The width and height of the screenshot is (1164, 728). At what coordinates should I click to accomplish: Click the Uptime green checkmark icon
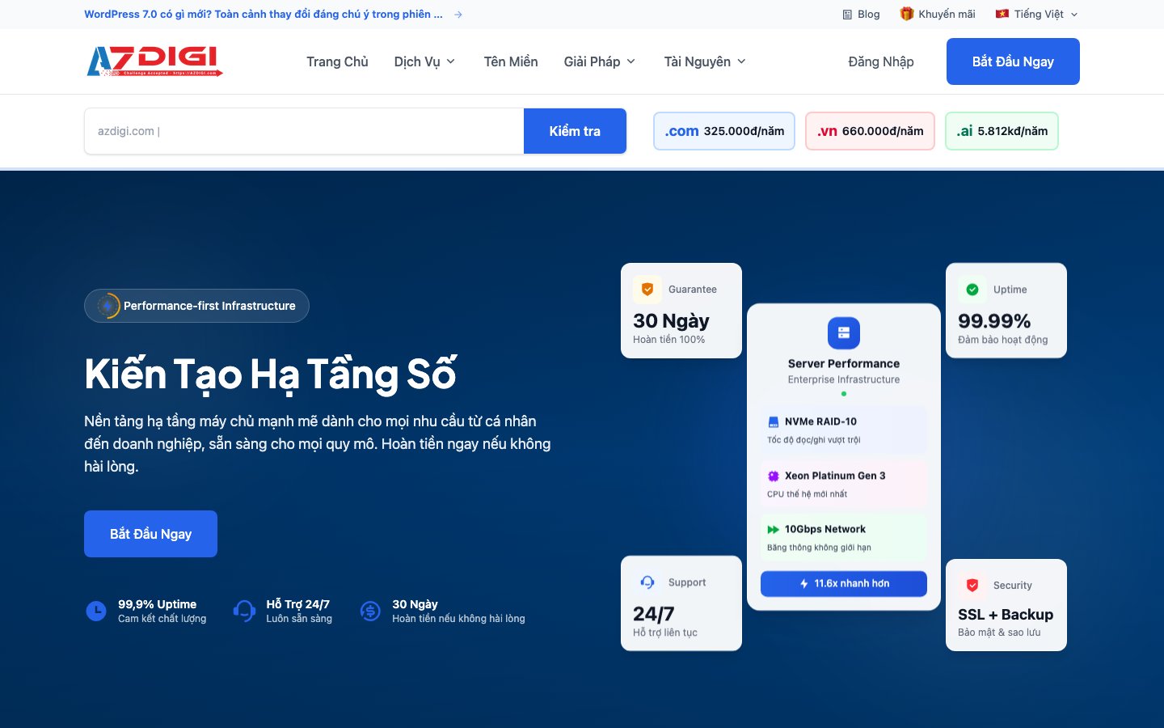(972, 289)
